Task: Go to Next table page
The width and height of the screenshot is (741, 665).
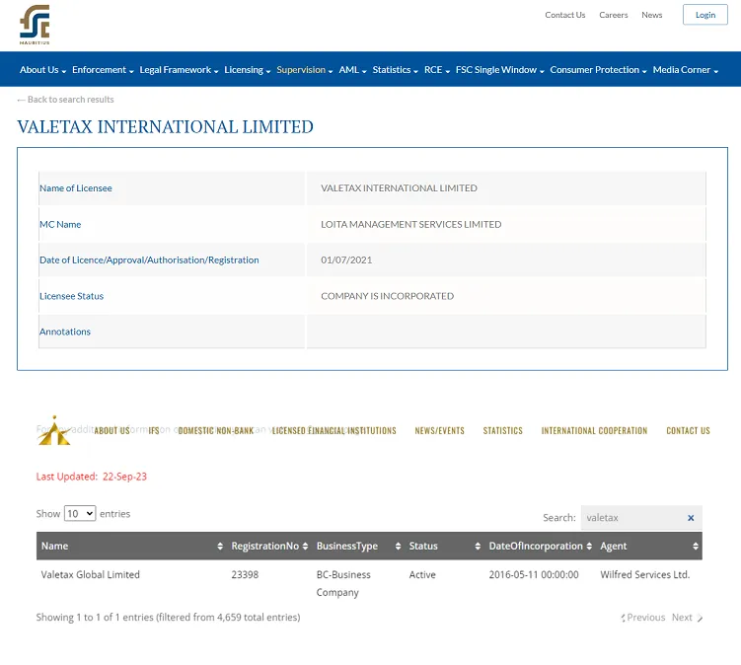Action: (x=687, y=618)
